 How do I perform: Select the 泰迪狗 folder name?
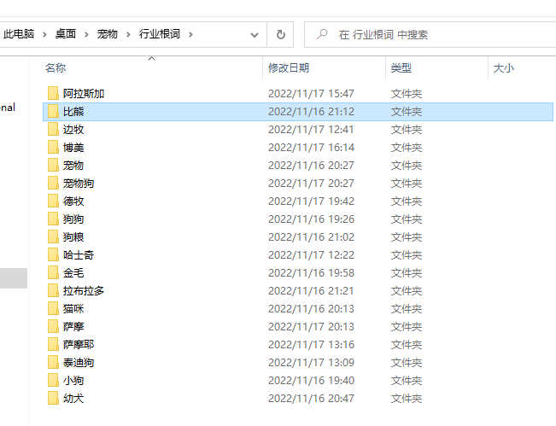coord(79,363)
